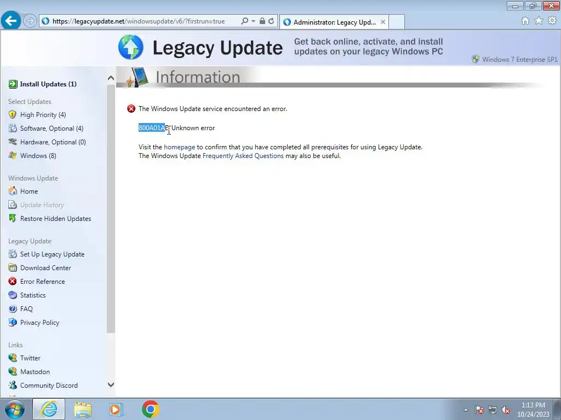
Task: Open the Tools gear icon
Action: [x=552, y=21]
